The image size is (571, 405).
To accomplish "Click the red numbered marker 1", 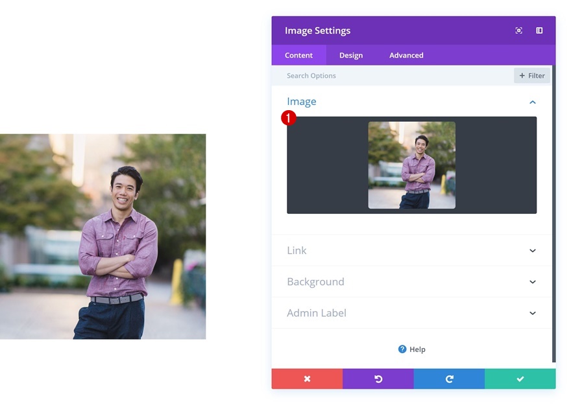I will pos(288,118).
